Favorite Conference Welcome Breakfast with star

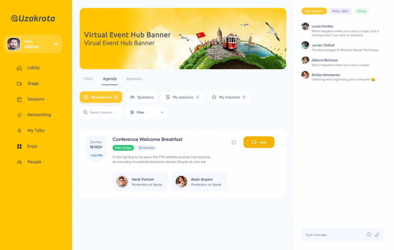(x=234, y=142)
